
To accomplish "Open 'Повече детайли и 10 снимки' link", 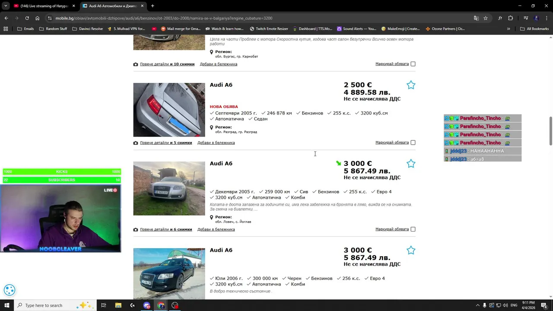I will [167, 64].
